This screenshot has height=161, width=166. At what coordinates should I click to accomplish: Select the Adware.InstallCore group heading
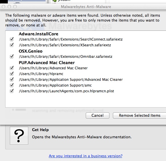(38, 34)
